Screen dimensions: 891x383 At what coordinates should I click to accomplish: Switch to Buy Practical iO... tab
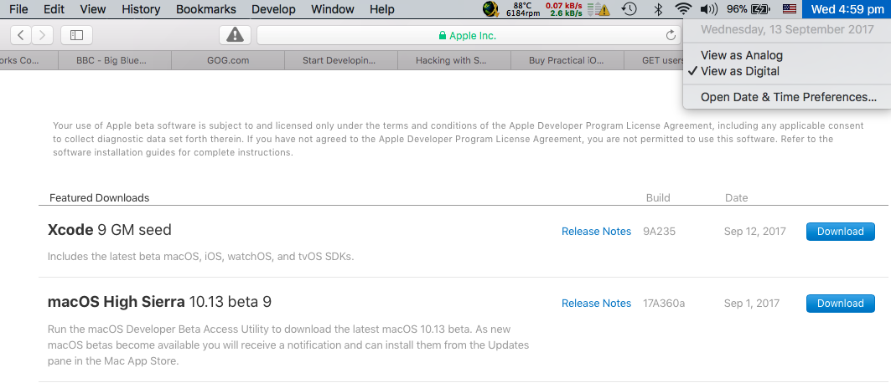pyautogui.click(x=567, y=60)
